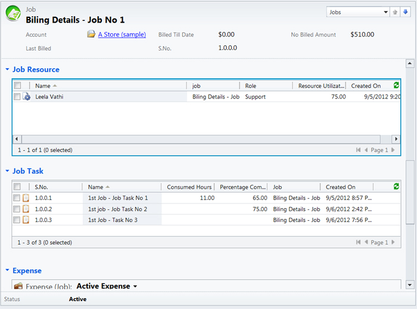Collapse the Job Task section

point(8,171)
